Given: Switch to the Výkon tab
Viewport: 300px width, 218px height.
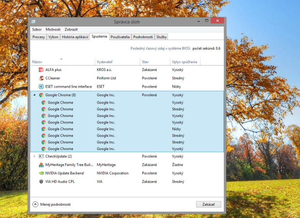Looking at the screenshot, I should pyautogui.click(x=53, y=37).
